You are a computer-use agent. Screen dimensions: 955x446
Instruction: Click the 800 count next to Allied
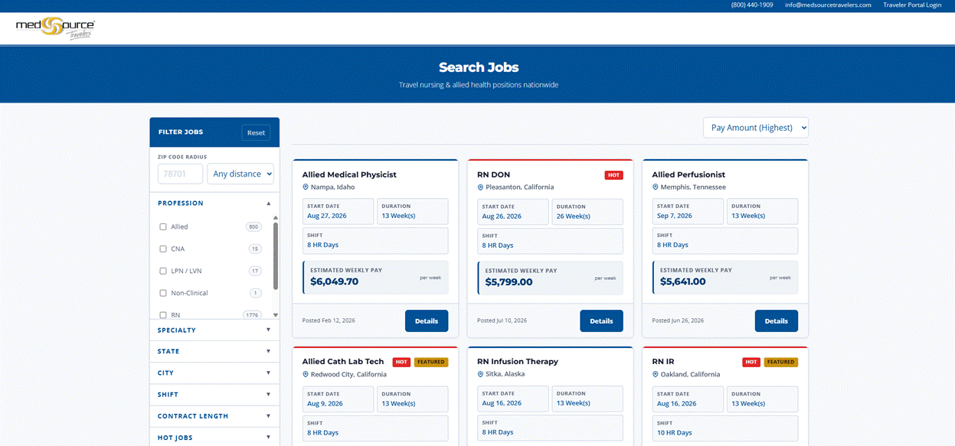(253, 227)
